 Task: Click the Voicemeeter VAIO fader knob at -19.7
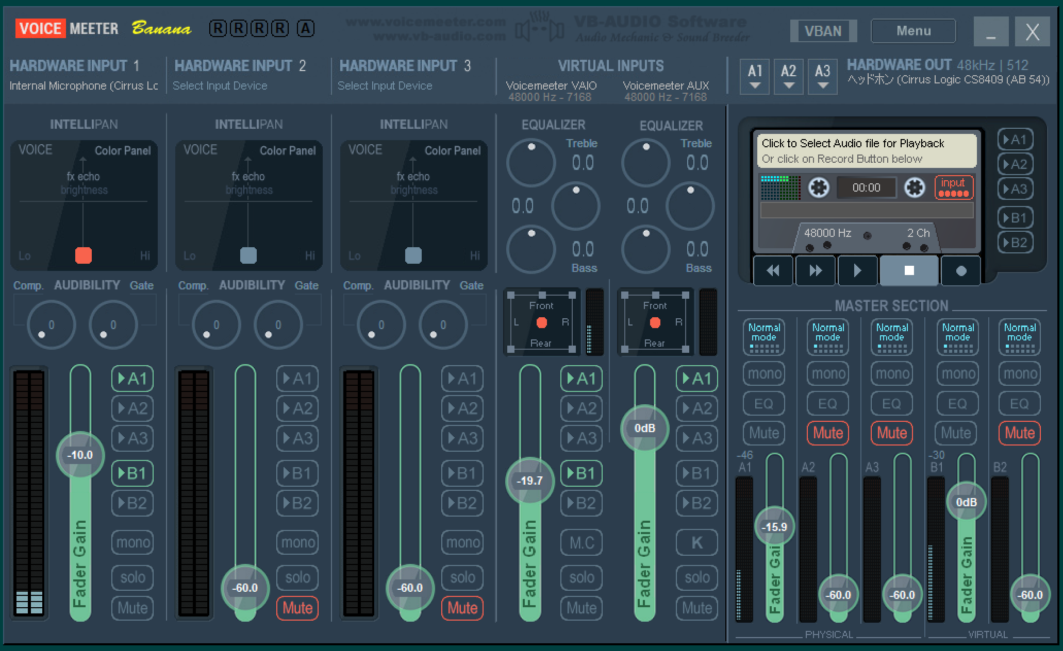coord(529,481)
